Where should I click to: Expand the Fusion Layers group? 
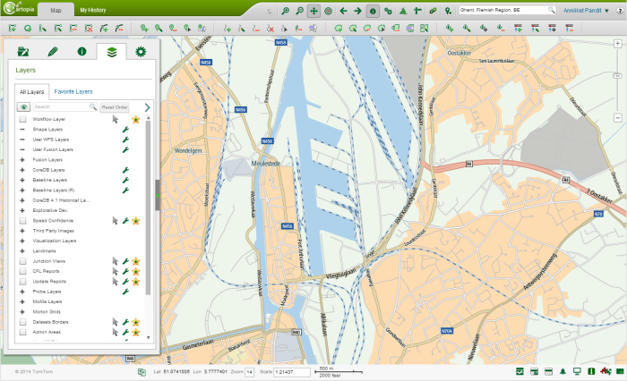pyautogui.click(x=22, y=159)
